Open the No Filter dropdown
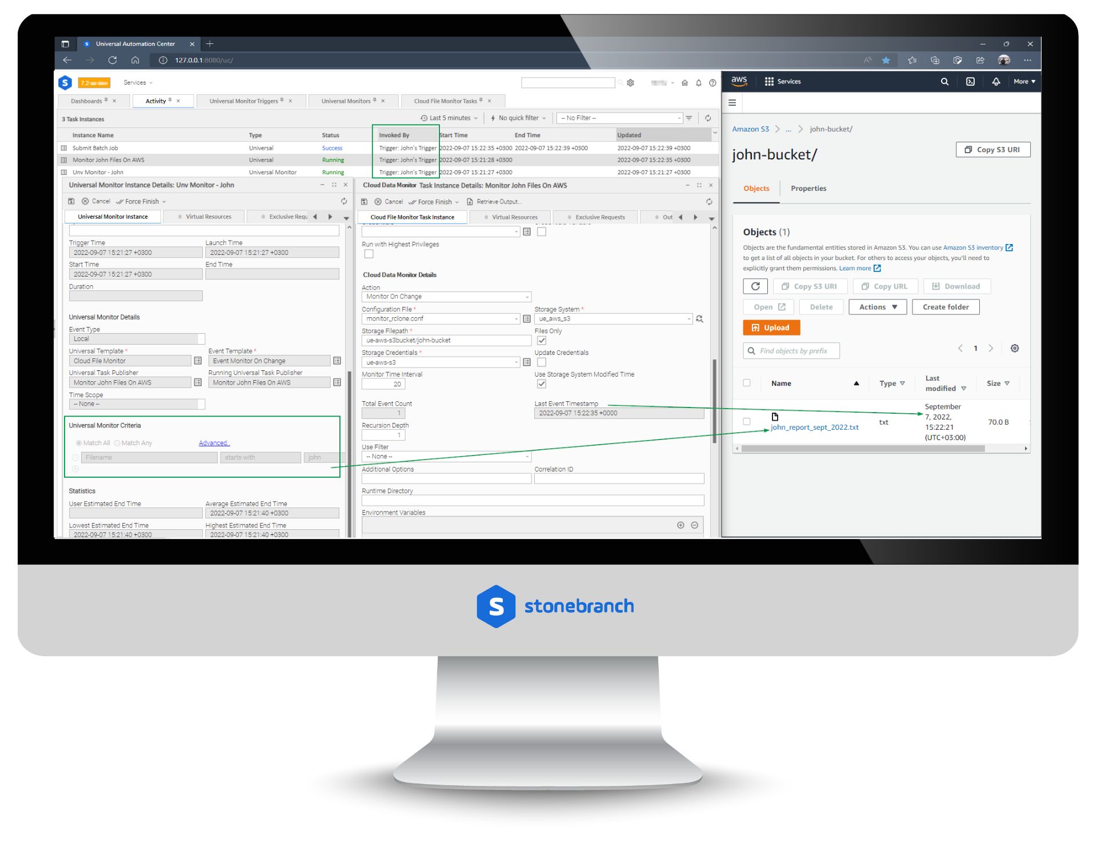This screenshot has width=1097, height=843. (x=619, y=118)
